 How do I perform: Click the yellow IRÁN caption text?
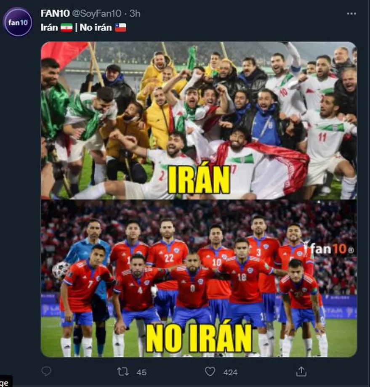[x=199, y=179]
